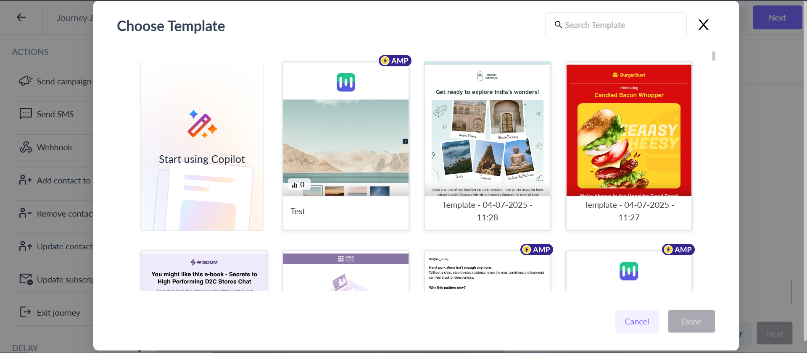Click the dark night-sky carousel thumbnail on Test

[380, 191]
